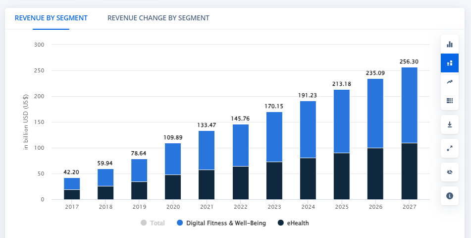Click the 2021 dark eHealth segment
Screen dimensions: 471x238
207,184
